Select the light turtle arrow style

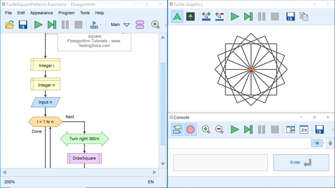click(177, 16)
